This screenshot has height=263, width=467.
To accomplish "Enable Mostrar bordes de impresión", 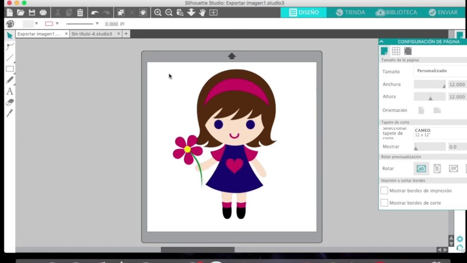I will coord(384,190).
